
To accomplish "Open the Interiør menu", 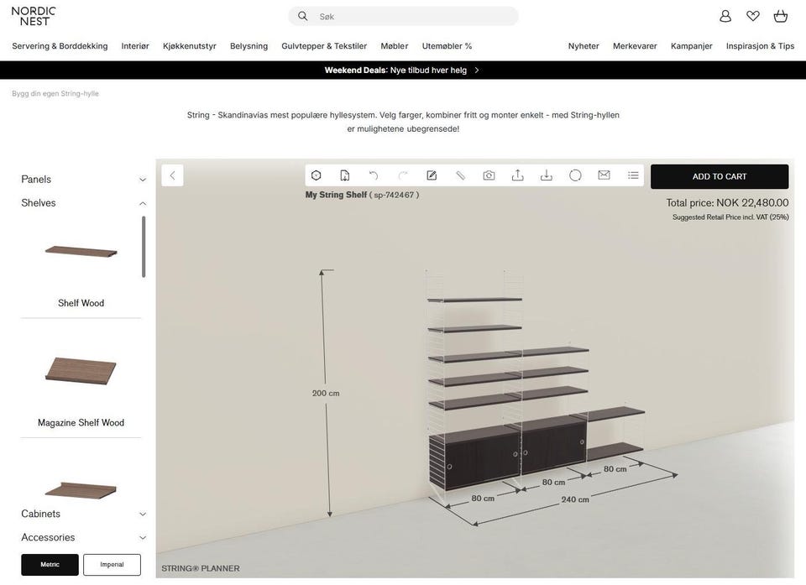I will tap(135, 46).
